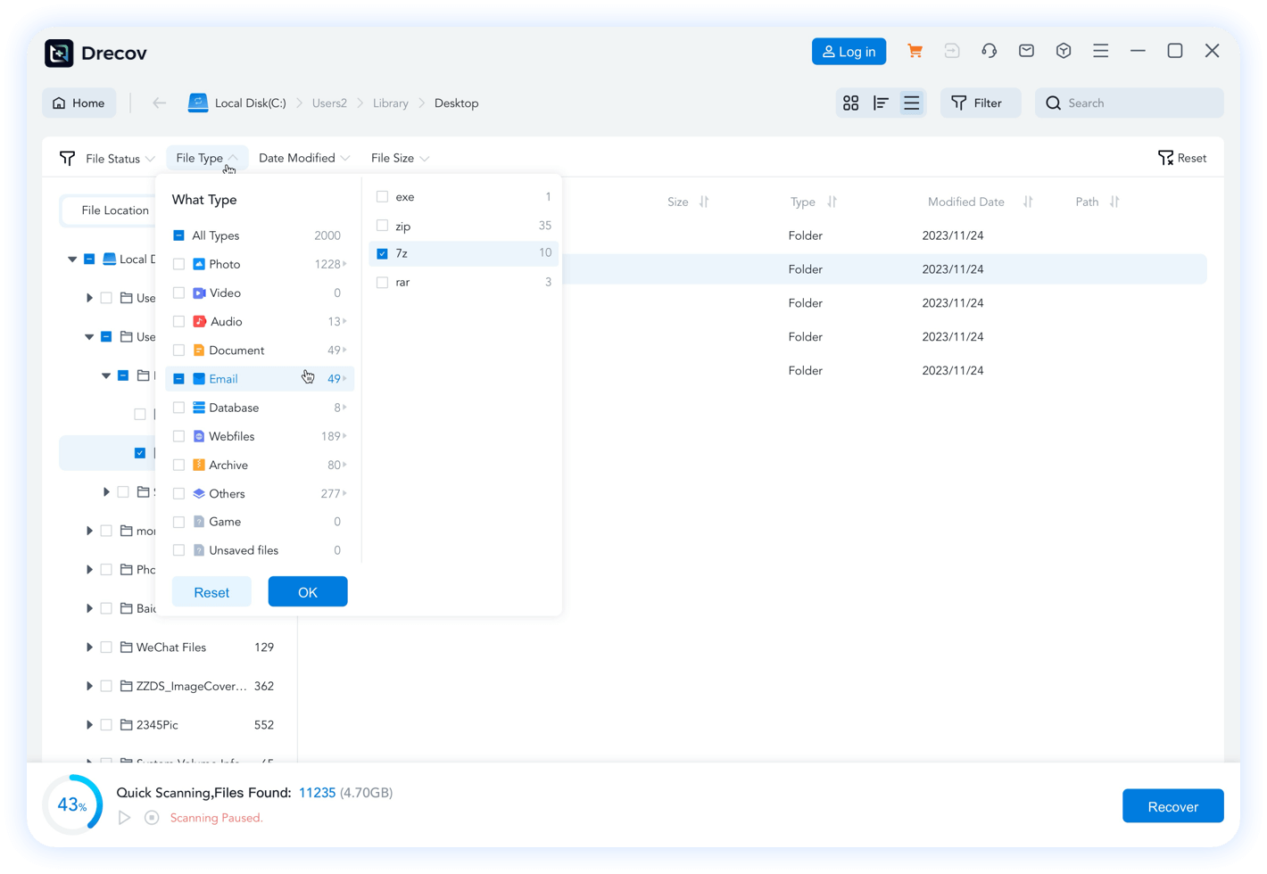Stop scanning with the stop icon

pos(152,818)
